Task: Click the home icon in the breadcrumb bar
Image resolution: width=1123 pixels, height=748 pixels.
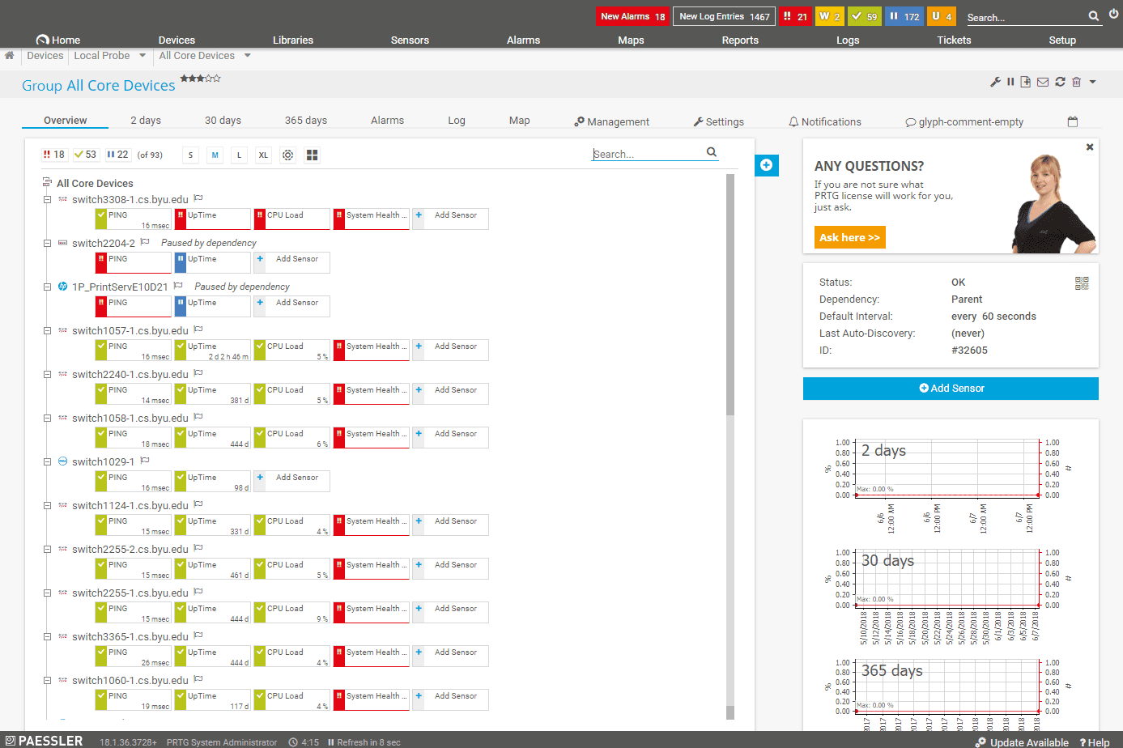Action: pyautogui.click(x=10, y=56)
